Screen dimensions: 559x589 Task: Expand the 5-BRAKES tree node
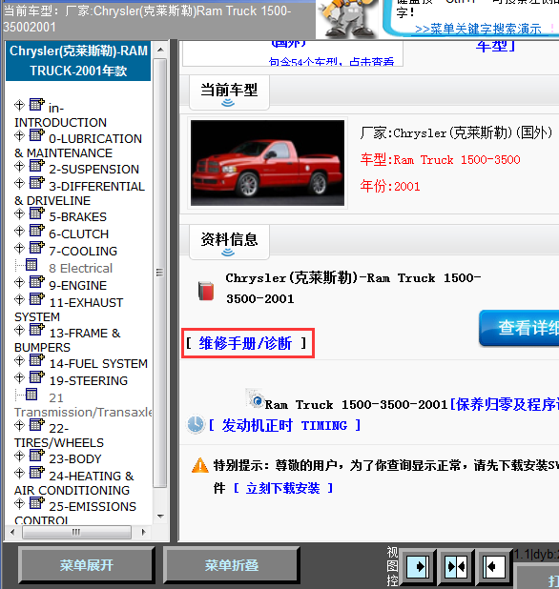(19, 213)
